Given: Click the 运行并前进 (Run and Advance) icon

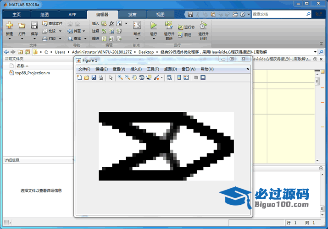Looking at the screenshot, I should [x=169, y=25].
